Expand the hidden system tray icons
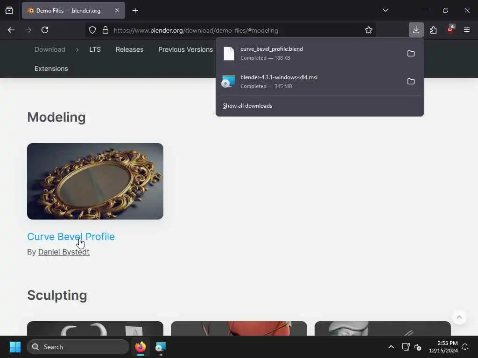This screenshot has height=358, width=478. coord(391,347)
